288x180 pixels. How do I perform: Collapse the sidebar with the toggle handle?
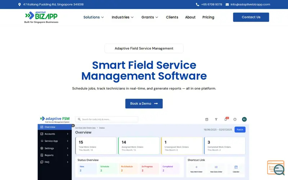[x=73, y=126]
